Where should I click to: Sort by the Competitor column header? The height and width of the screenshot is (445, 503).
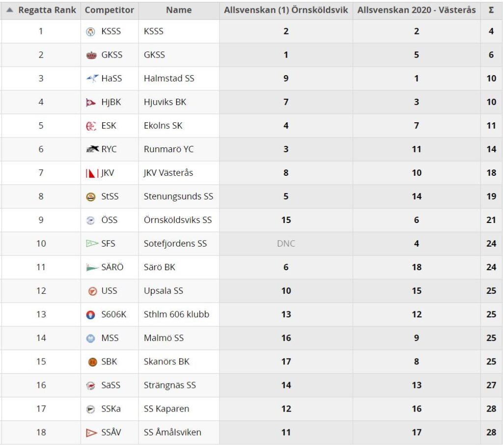coord(110,10)
